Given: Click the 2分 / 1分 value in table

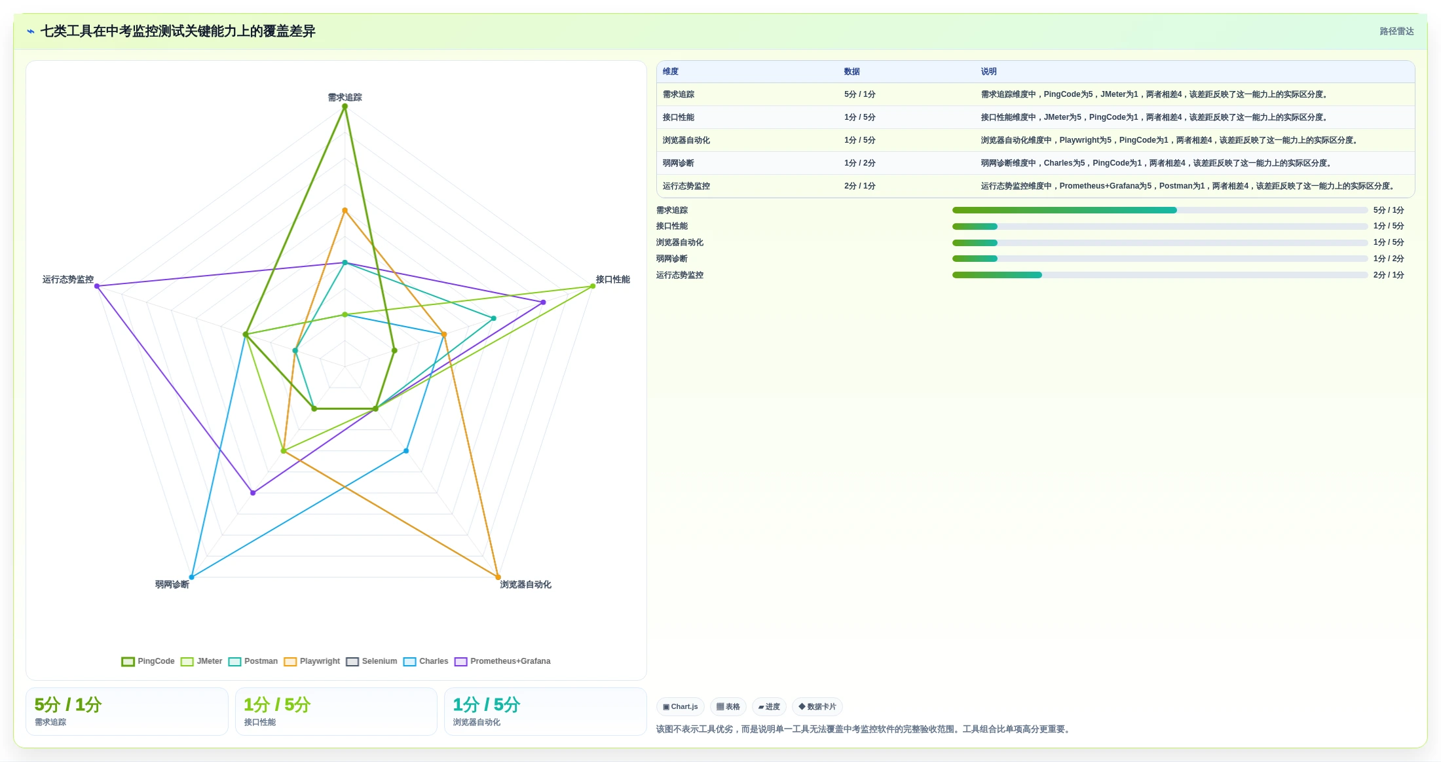Looking at the screenshot, I should click(860, 186).
